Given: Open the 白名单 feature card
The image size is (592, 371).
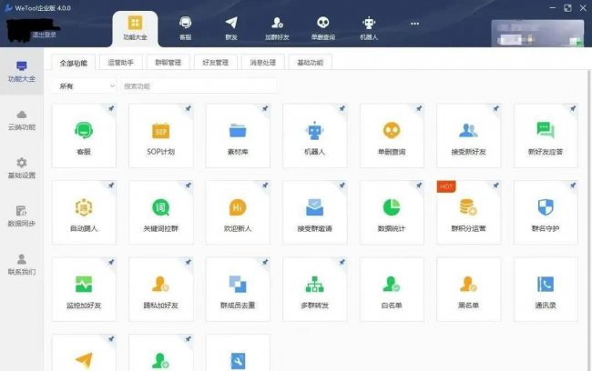Looking at the screenshot, I should pyautogui.click(x=392, y=289).
